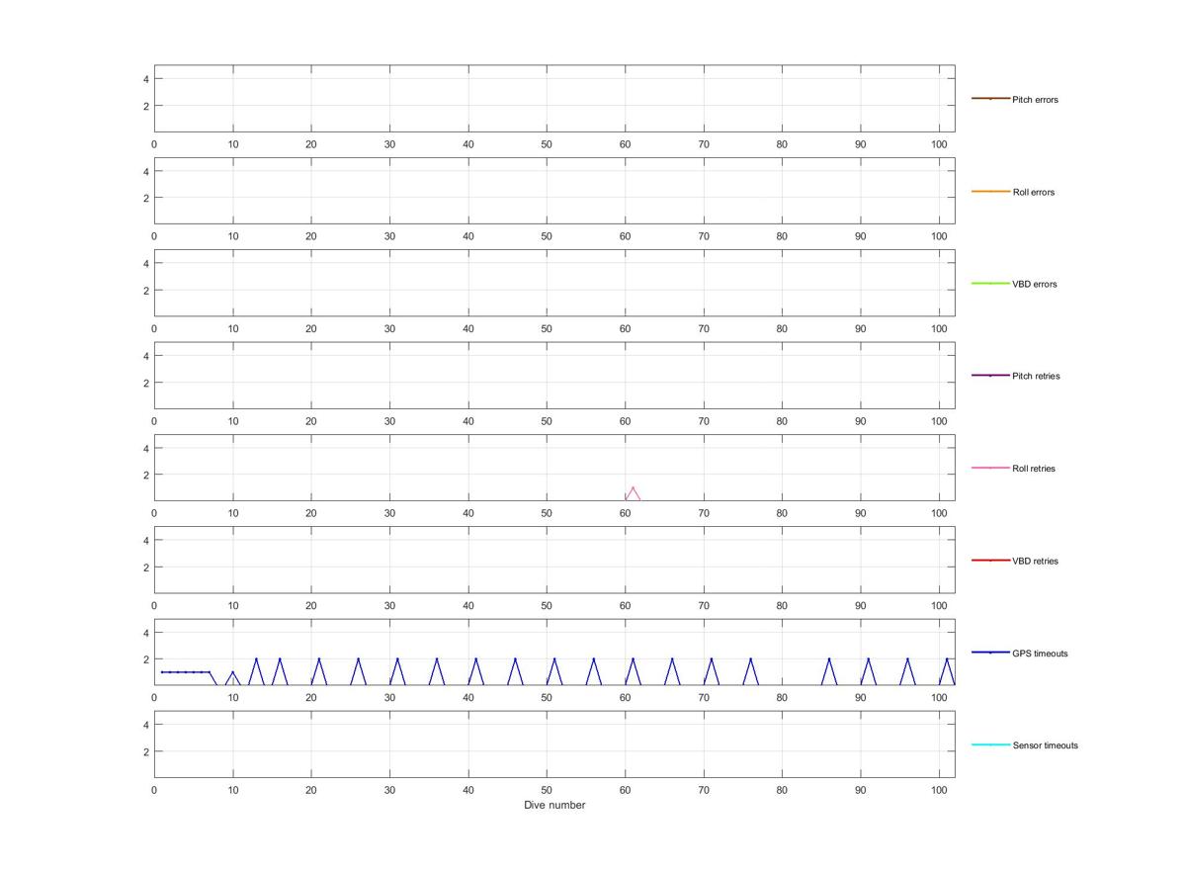Click the GPS timeouts peak at dive 71
Viewport: 1186px width, 875px height.
pyautogui.click(x=711, y=659)
